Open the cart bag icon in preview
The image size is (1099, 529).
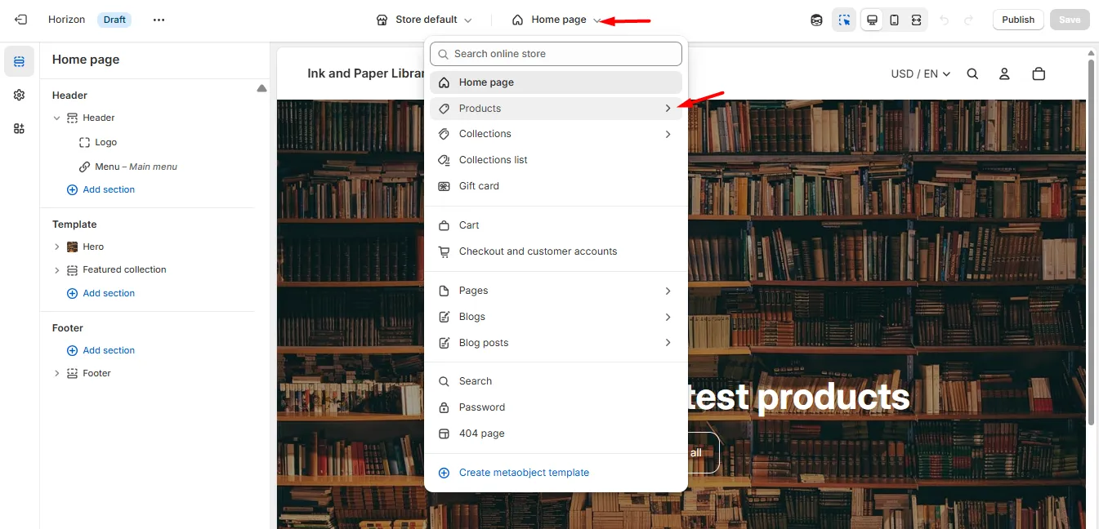pyautogui.click(x=1039, y=73)
